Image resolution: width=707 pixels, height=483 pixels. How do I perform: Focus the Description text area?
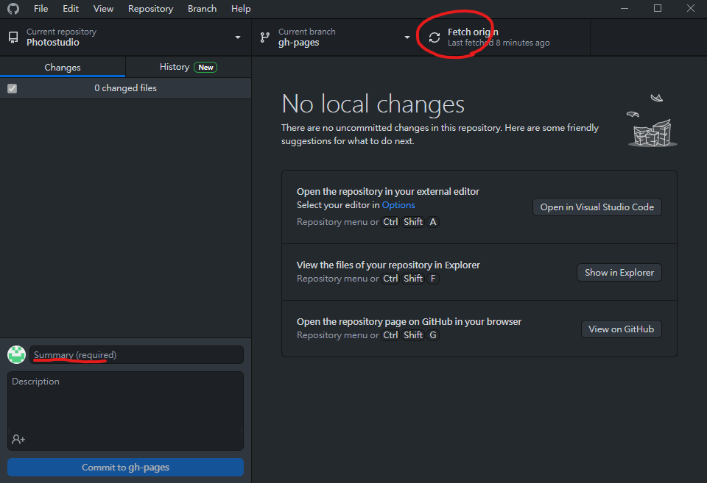125,410
